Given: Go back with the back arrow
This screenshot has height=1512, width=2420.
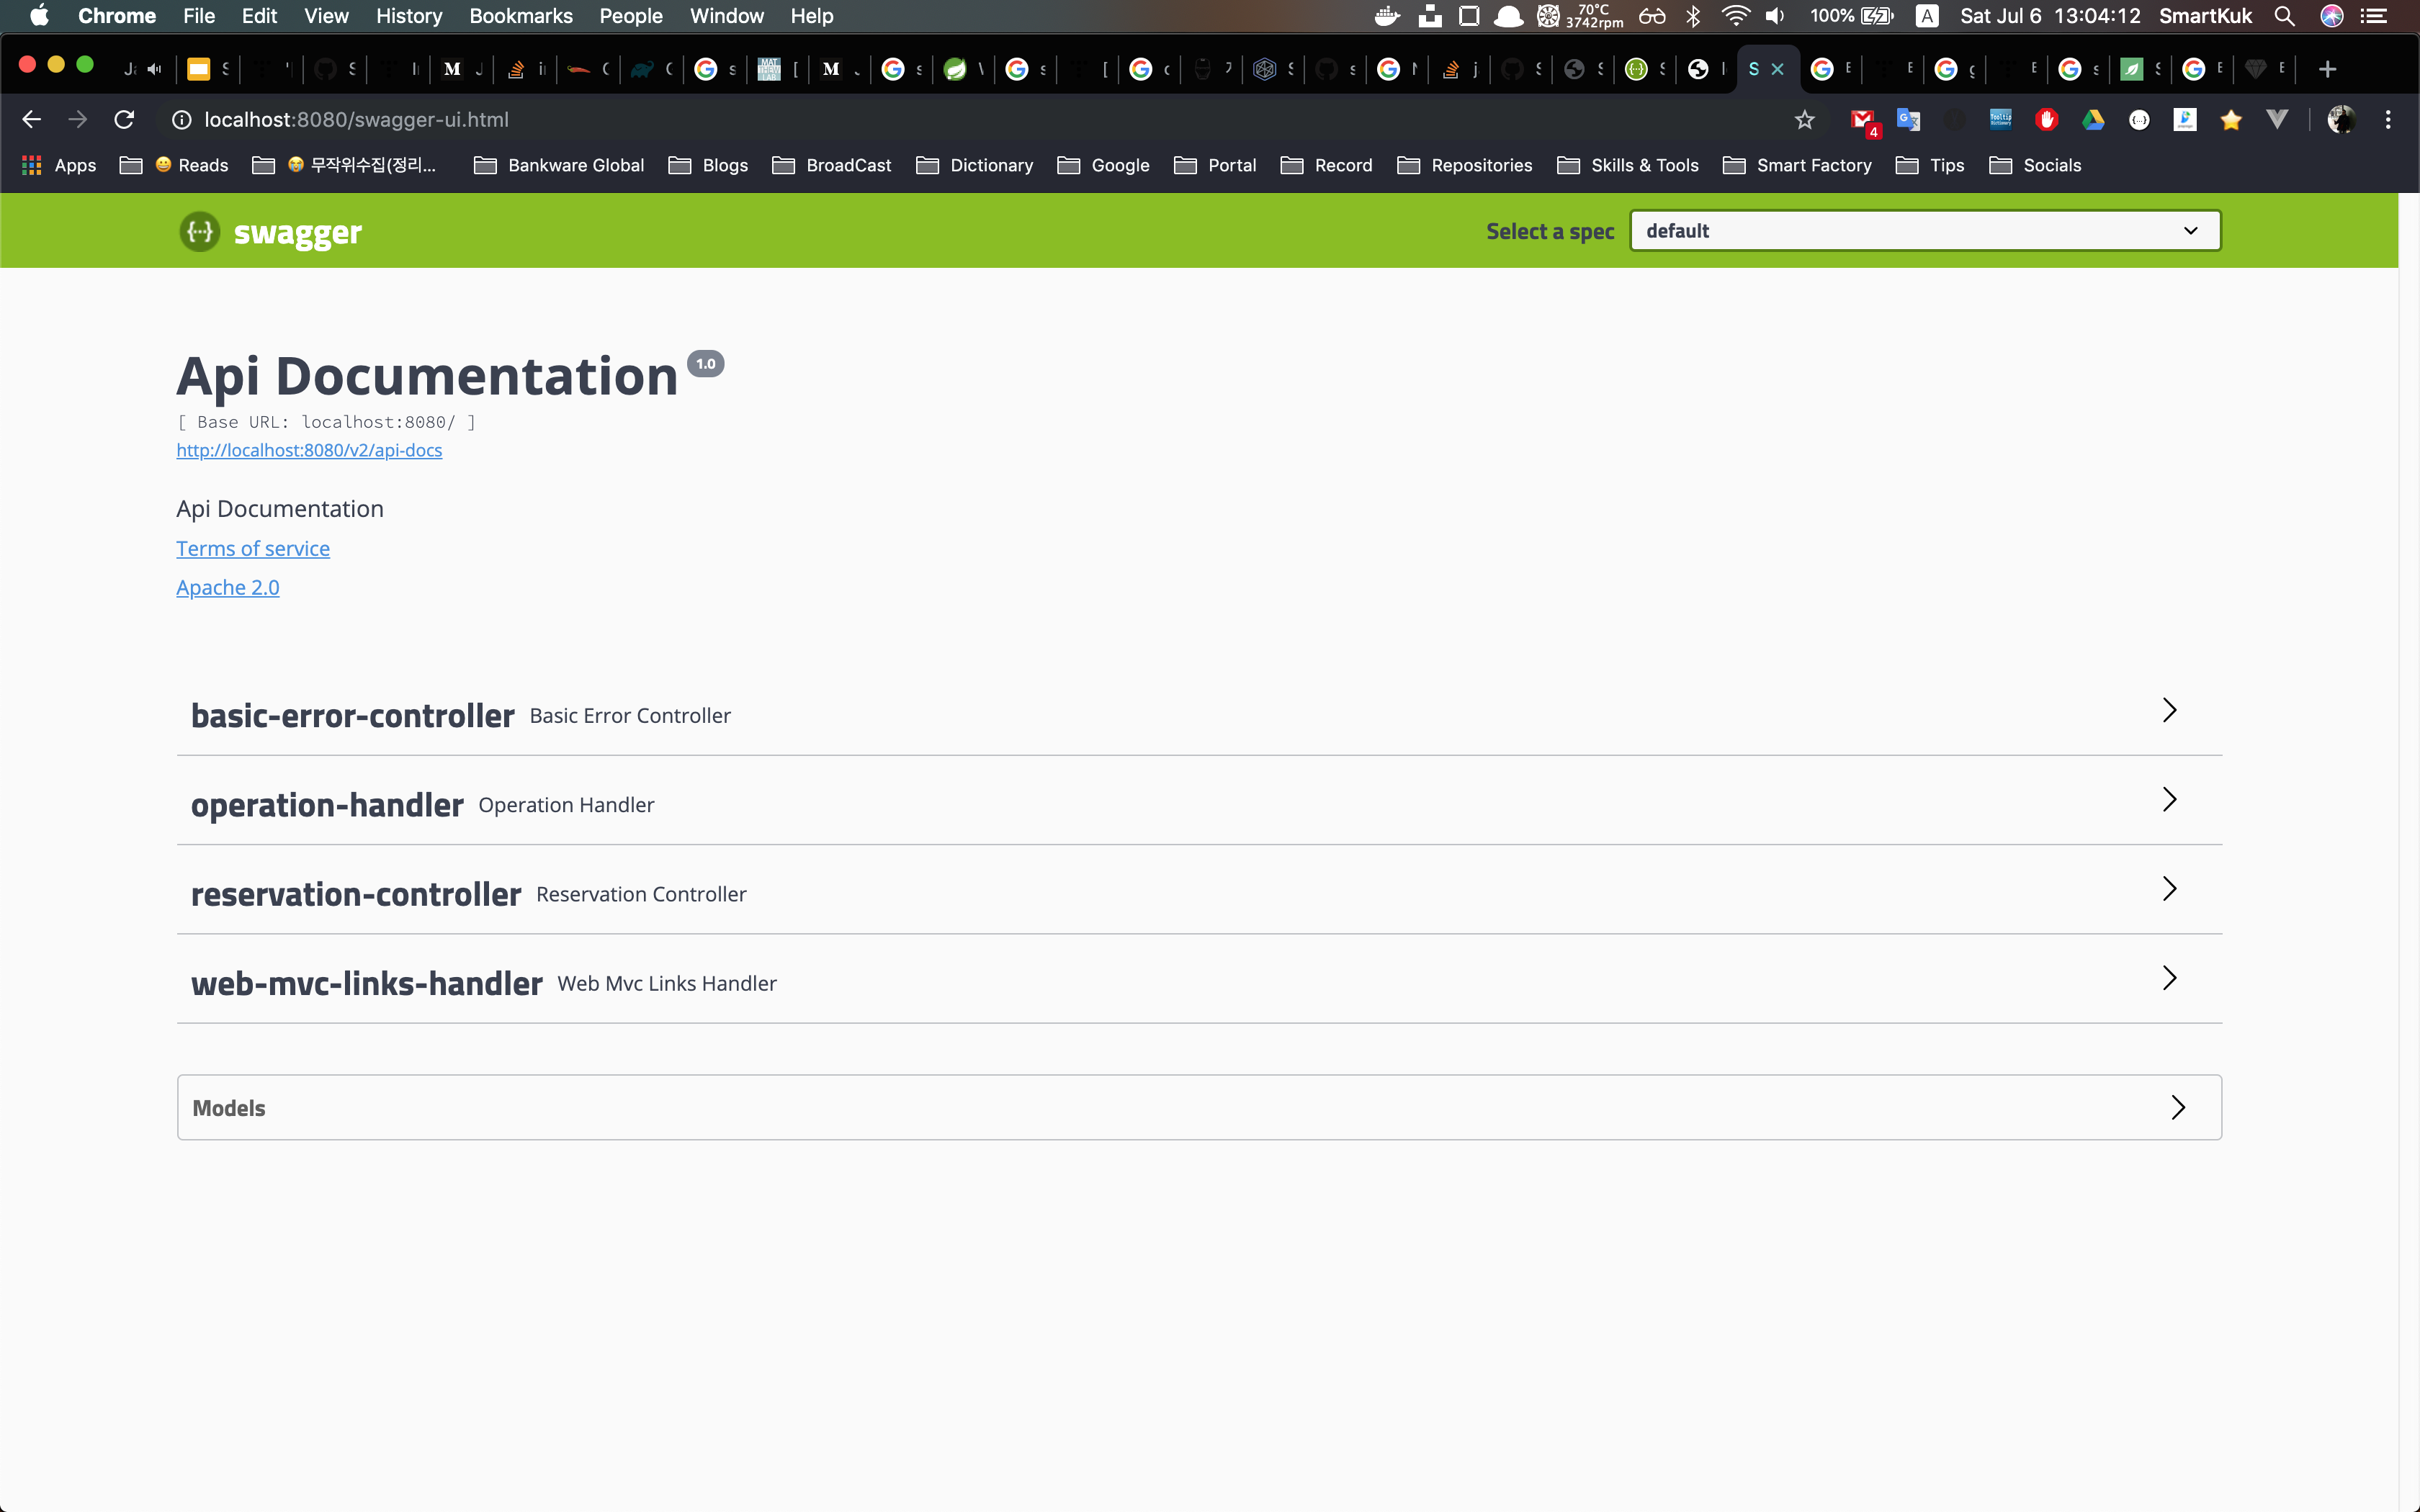Looking at the screenshot, I should coord(31,120).
